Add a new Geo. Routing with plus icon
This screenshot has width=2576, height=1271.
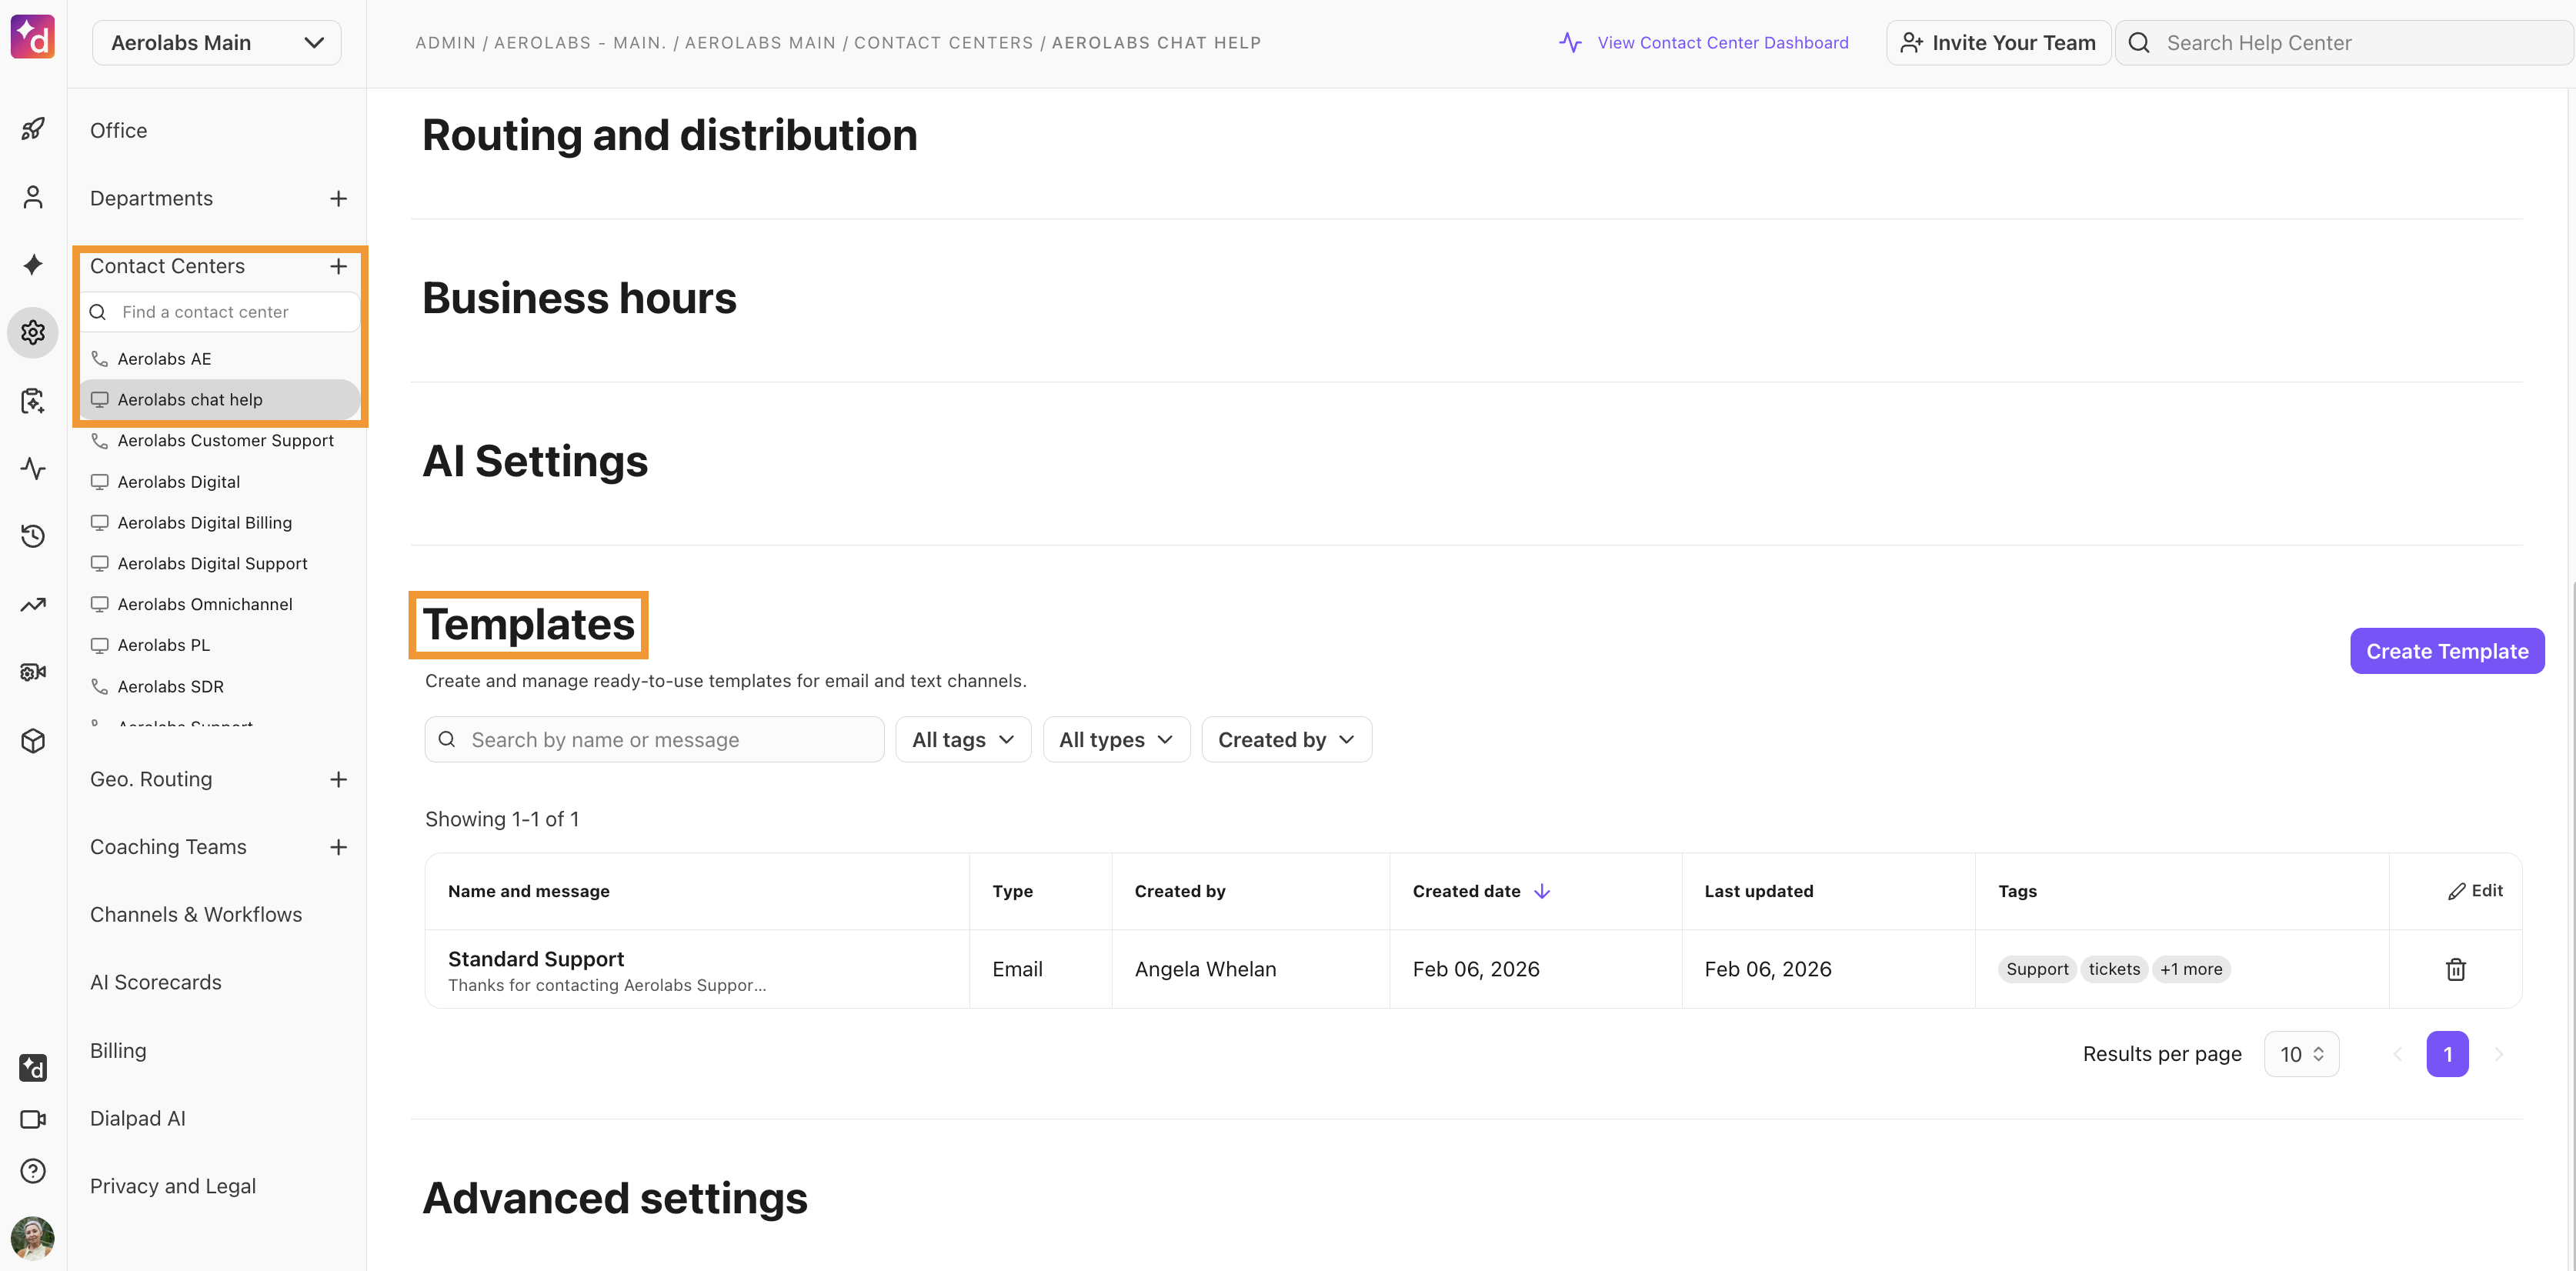338,779
